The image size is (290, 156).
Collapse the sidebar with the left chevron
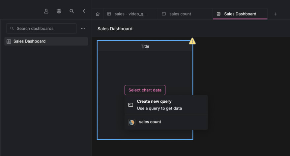(x=84, y=11)
